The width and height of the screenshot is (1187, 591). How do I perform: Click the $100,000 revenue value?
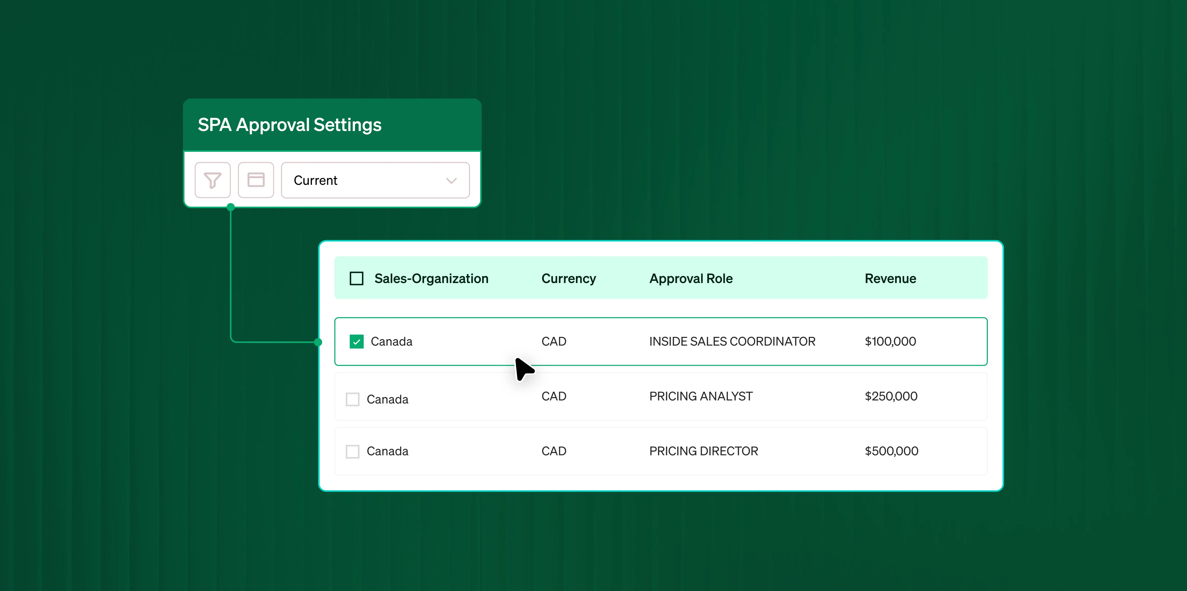point(890,341)
